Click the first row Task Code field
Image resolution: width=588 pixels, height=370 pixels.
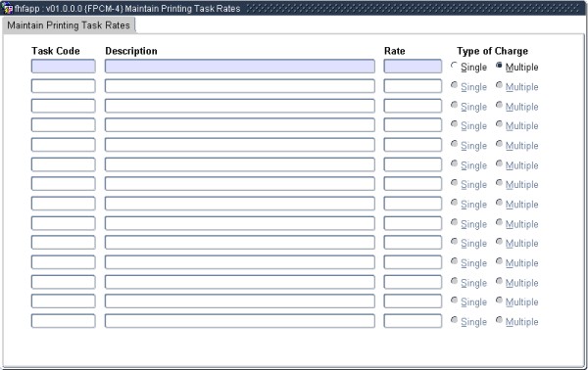coord(64,67)
